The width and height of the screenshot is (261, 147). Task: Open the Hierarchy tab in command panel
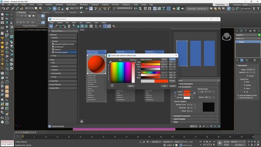[x=246, y=31]
